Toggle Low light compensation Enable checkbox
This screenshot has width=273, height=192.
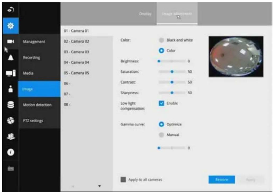tap(161, 103)
